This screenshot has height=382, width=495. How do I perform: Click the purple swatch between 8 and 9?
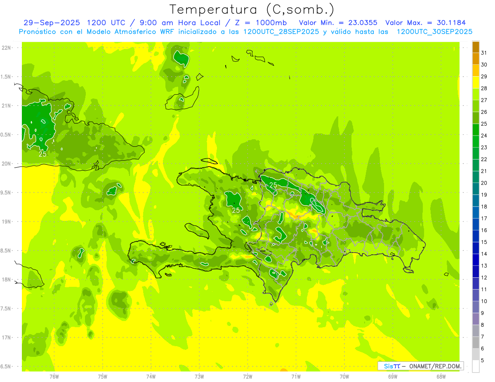476,319
